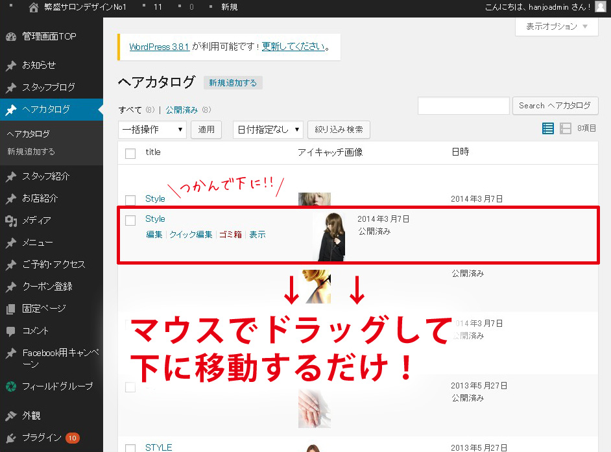Viewport: 611px width, 452px height.
Task: Select クーポン登録 from the sidebar menu
Action: tap(47, 287)
